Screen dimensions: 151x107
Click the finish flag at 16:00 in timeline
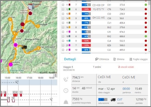[x=17, y=82]
